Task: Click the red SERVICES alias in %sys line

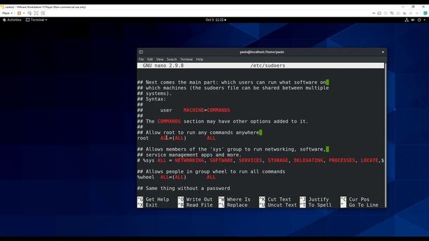Action: tap(250, 161)
